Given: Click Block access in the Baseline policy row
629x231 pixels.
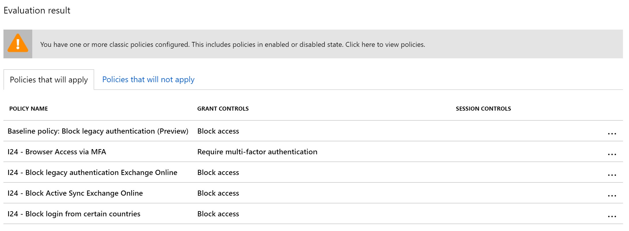Looking at the screenshot, I should pos(218,131).
